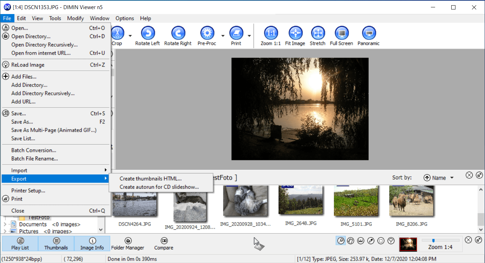Screen dimensions: 485x263
Task: Select the magnifier zoom tool
Action: pos(341,241)
